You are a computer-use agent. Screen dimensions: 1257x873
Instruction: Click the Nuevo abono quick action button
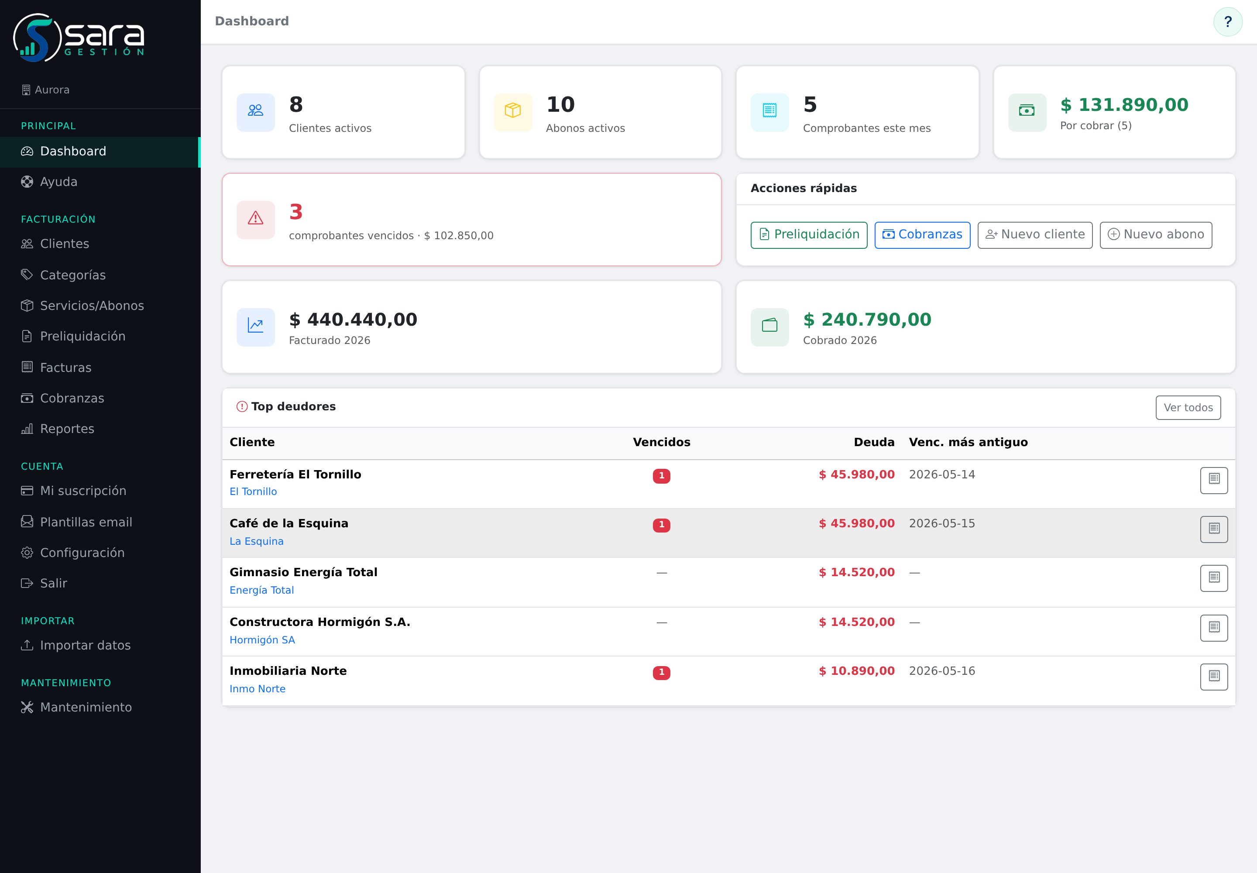pos(1156,235)
